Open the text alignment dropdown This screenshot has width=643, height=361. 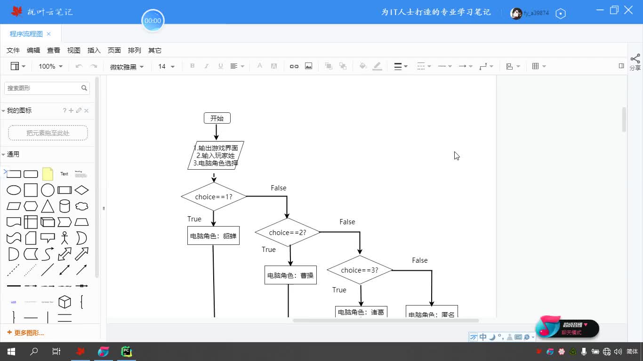(237, 66)
